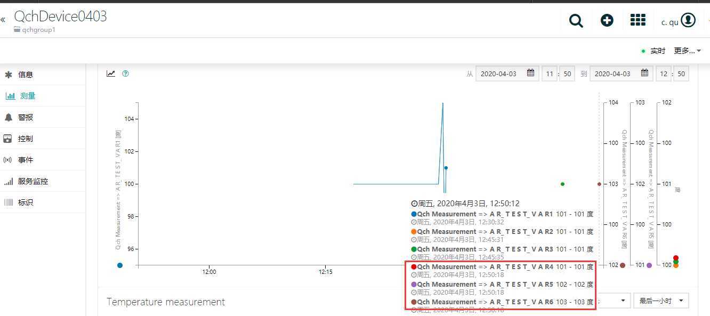Click the line chart icon above graph
The height and width of the screenshot is (316, 710).
click(111, 74)
